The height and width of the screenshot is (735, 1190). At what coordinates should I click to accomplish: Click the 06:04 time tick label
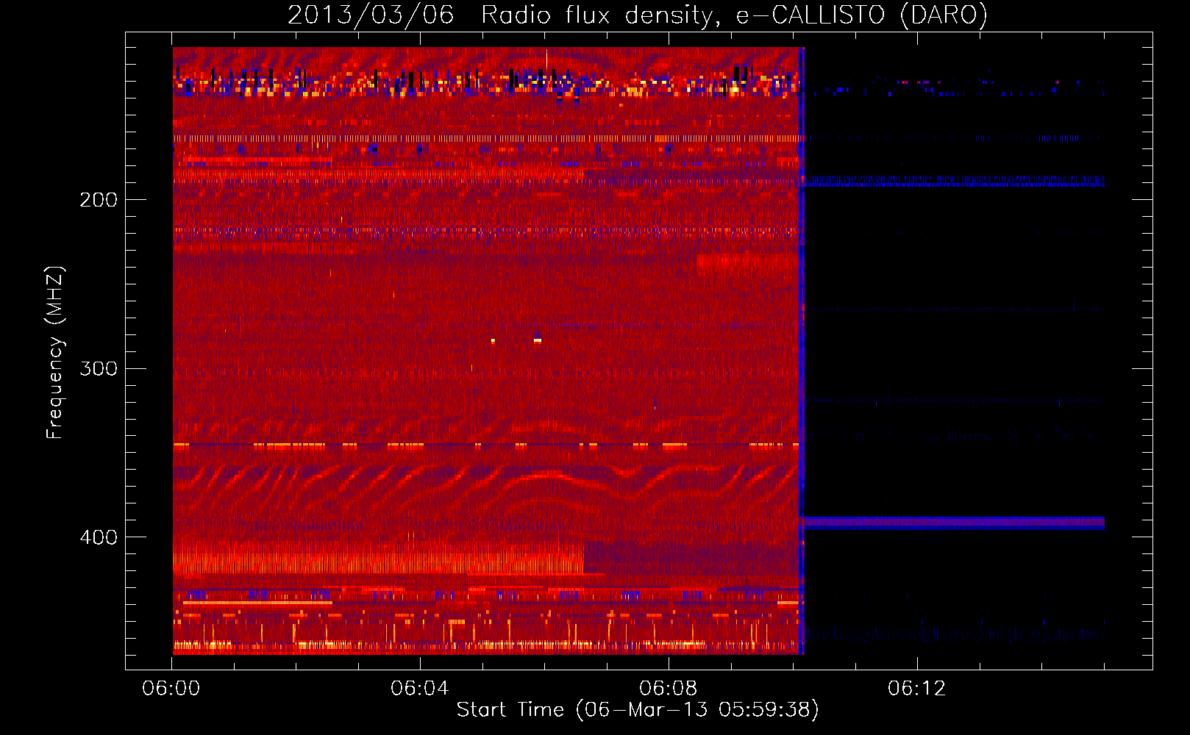click(x=420, y=688)
